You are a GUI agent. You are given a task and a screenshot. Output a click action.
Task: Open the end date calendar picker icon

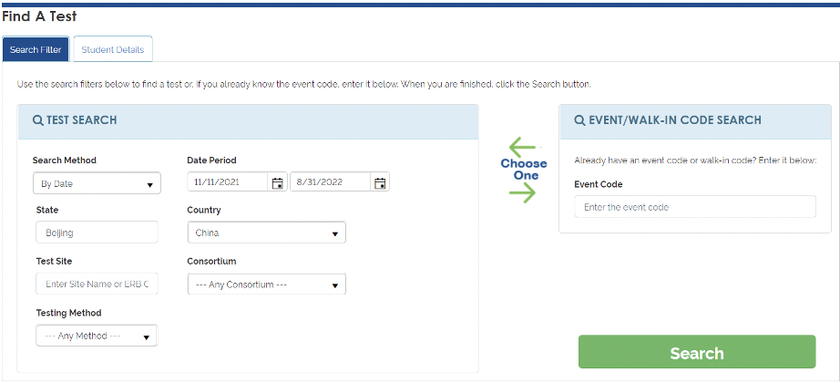point(380,183)
